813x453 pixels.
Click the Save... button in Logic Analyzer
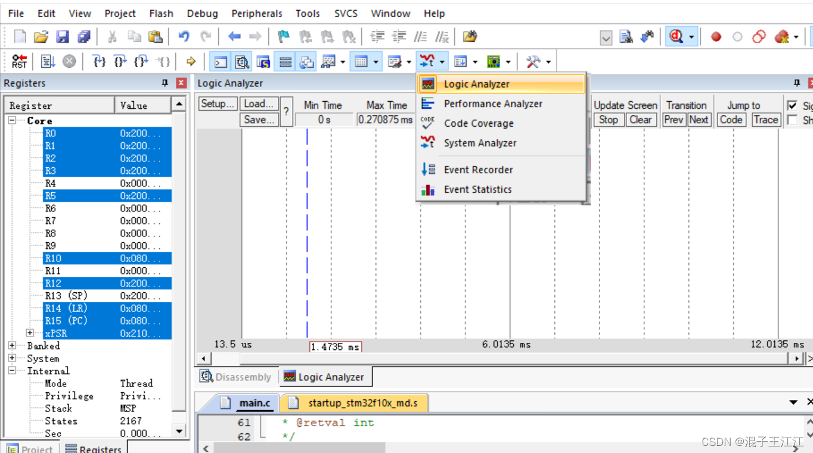259,120
